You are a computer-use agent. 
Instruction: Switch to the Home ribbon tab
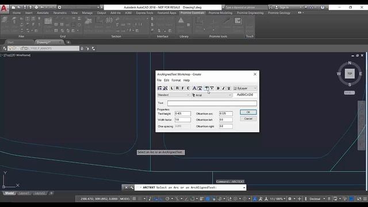[17, 13]
